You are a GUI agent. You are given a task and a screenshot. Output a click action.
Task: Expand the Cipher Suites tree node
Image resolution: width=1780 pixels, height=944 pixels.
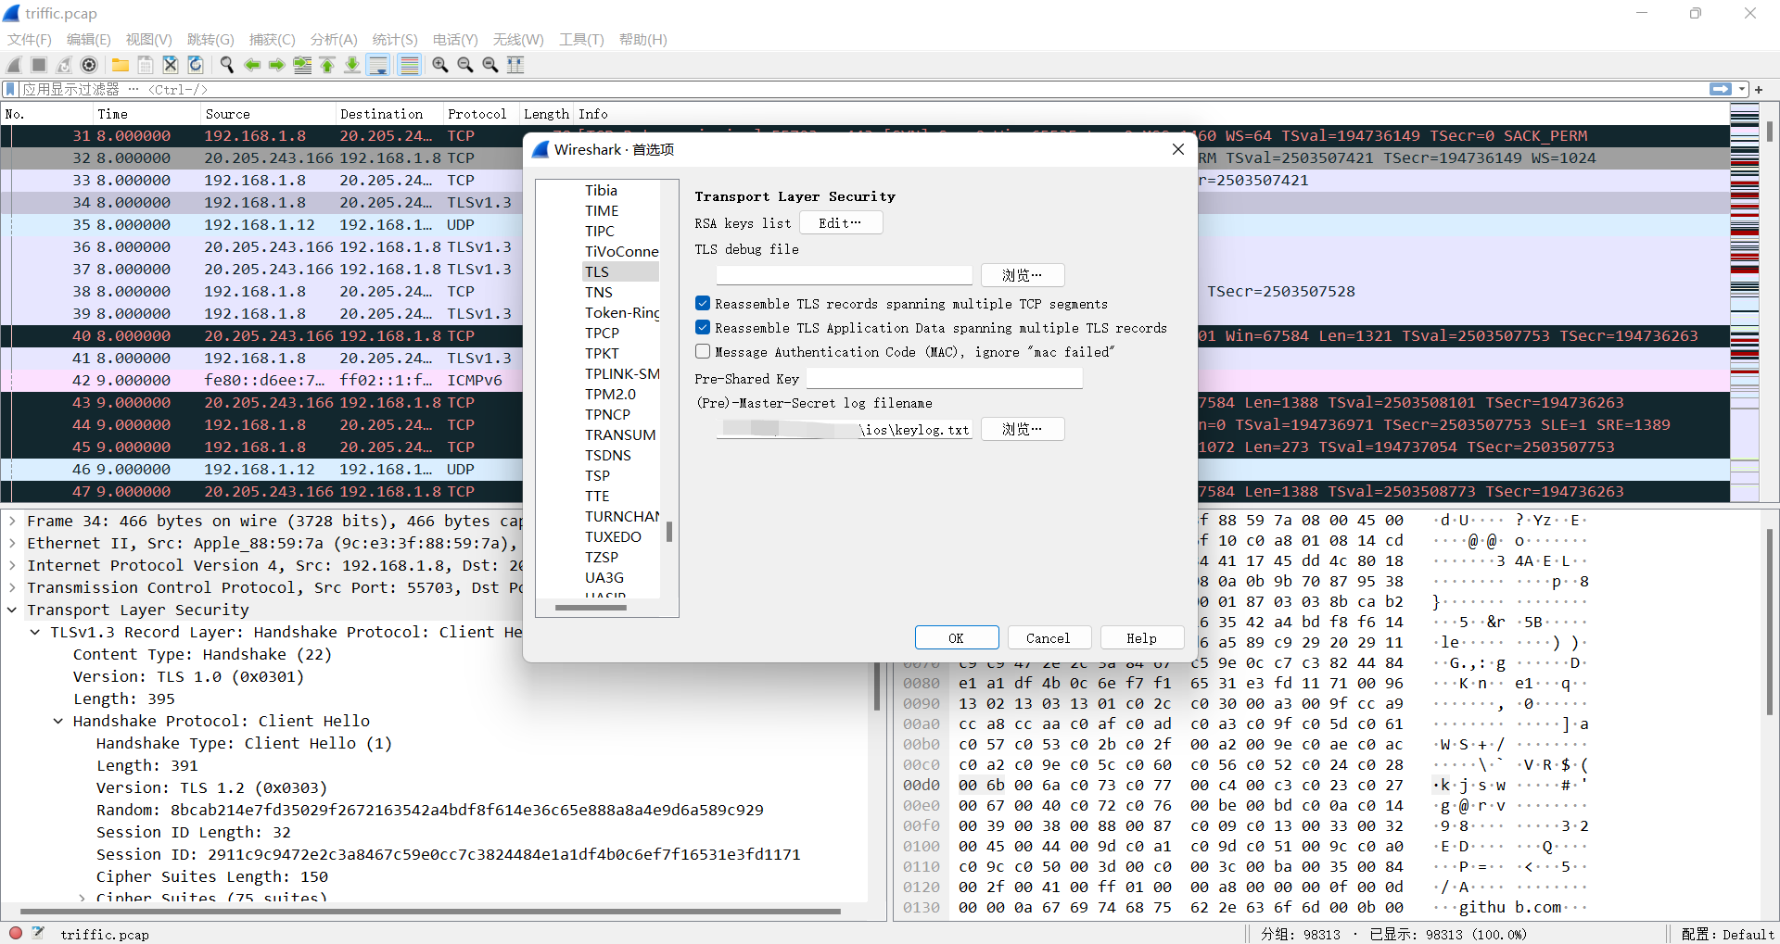(x=82, y=898)
